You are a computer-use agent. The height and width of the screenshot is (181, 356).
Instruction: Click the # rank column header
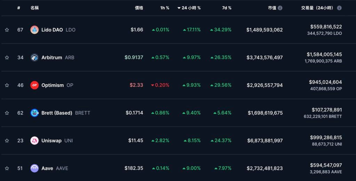(x=19, y=8)
